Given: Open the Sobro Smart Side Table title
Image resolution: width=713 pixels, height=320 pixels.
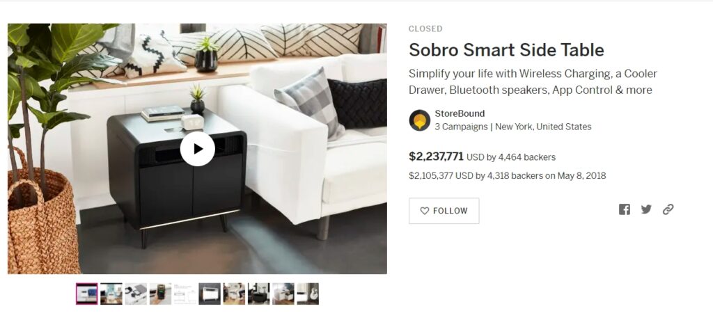Looking at the screenshot, I should click(507, 50).
